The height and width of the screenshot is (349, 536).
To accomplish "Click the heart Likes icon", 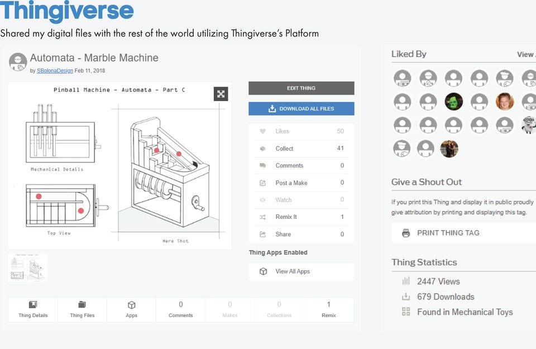I will pyautogui.click(x=262, y=131).
